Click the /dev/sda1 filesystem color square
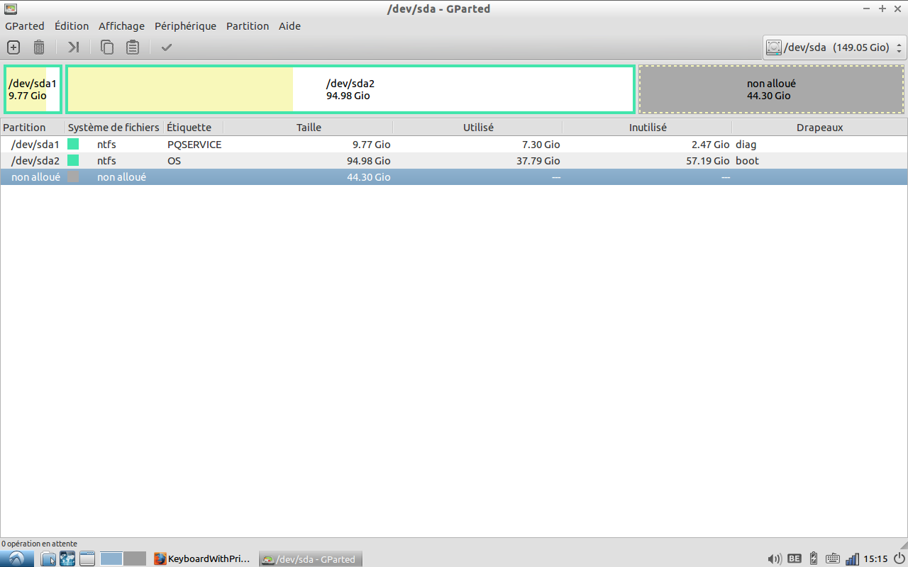This screenshot has height=567, width=908. click(x=73, y=145)
